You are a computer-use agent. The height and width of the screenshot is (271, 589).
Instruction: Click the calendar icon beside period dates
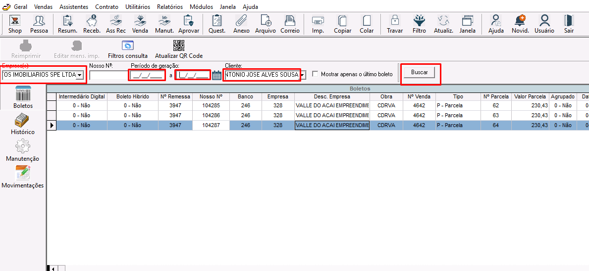pyautogui.click(x=216, y=75)
